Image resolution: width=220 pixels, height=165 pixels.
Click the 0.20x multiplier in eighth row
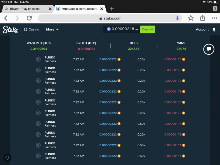(141, 134)
